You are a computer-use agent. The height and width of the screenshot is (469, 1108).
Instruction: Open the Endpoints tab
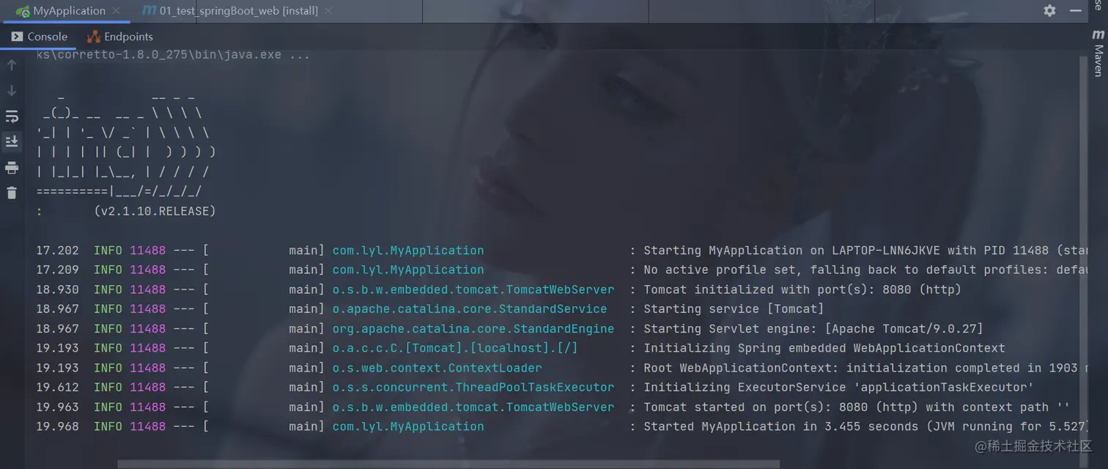tap(120, 37)
